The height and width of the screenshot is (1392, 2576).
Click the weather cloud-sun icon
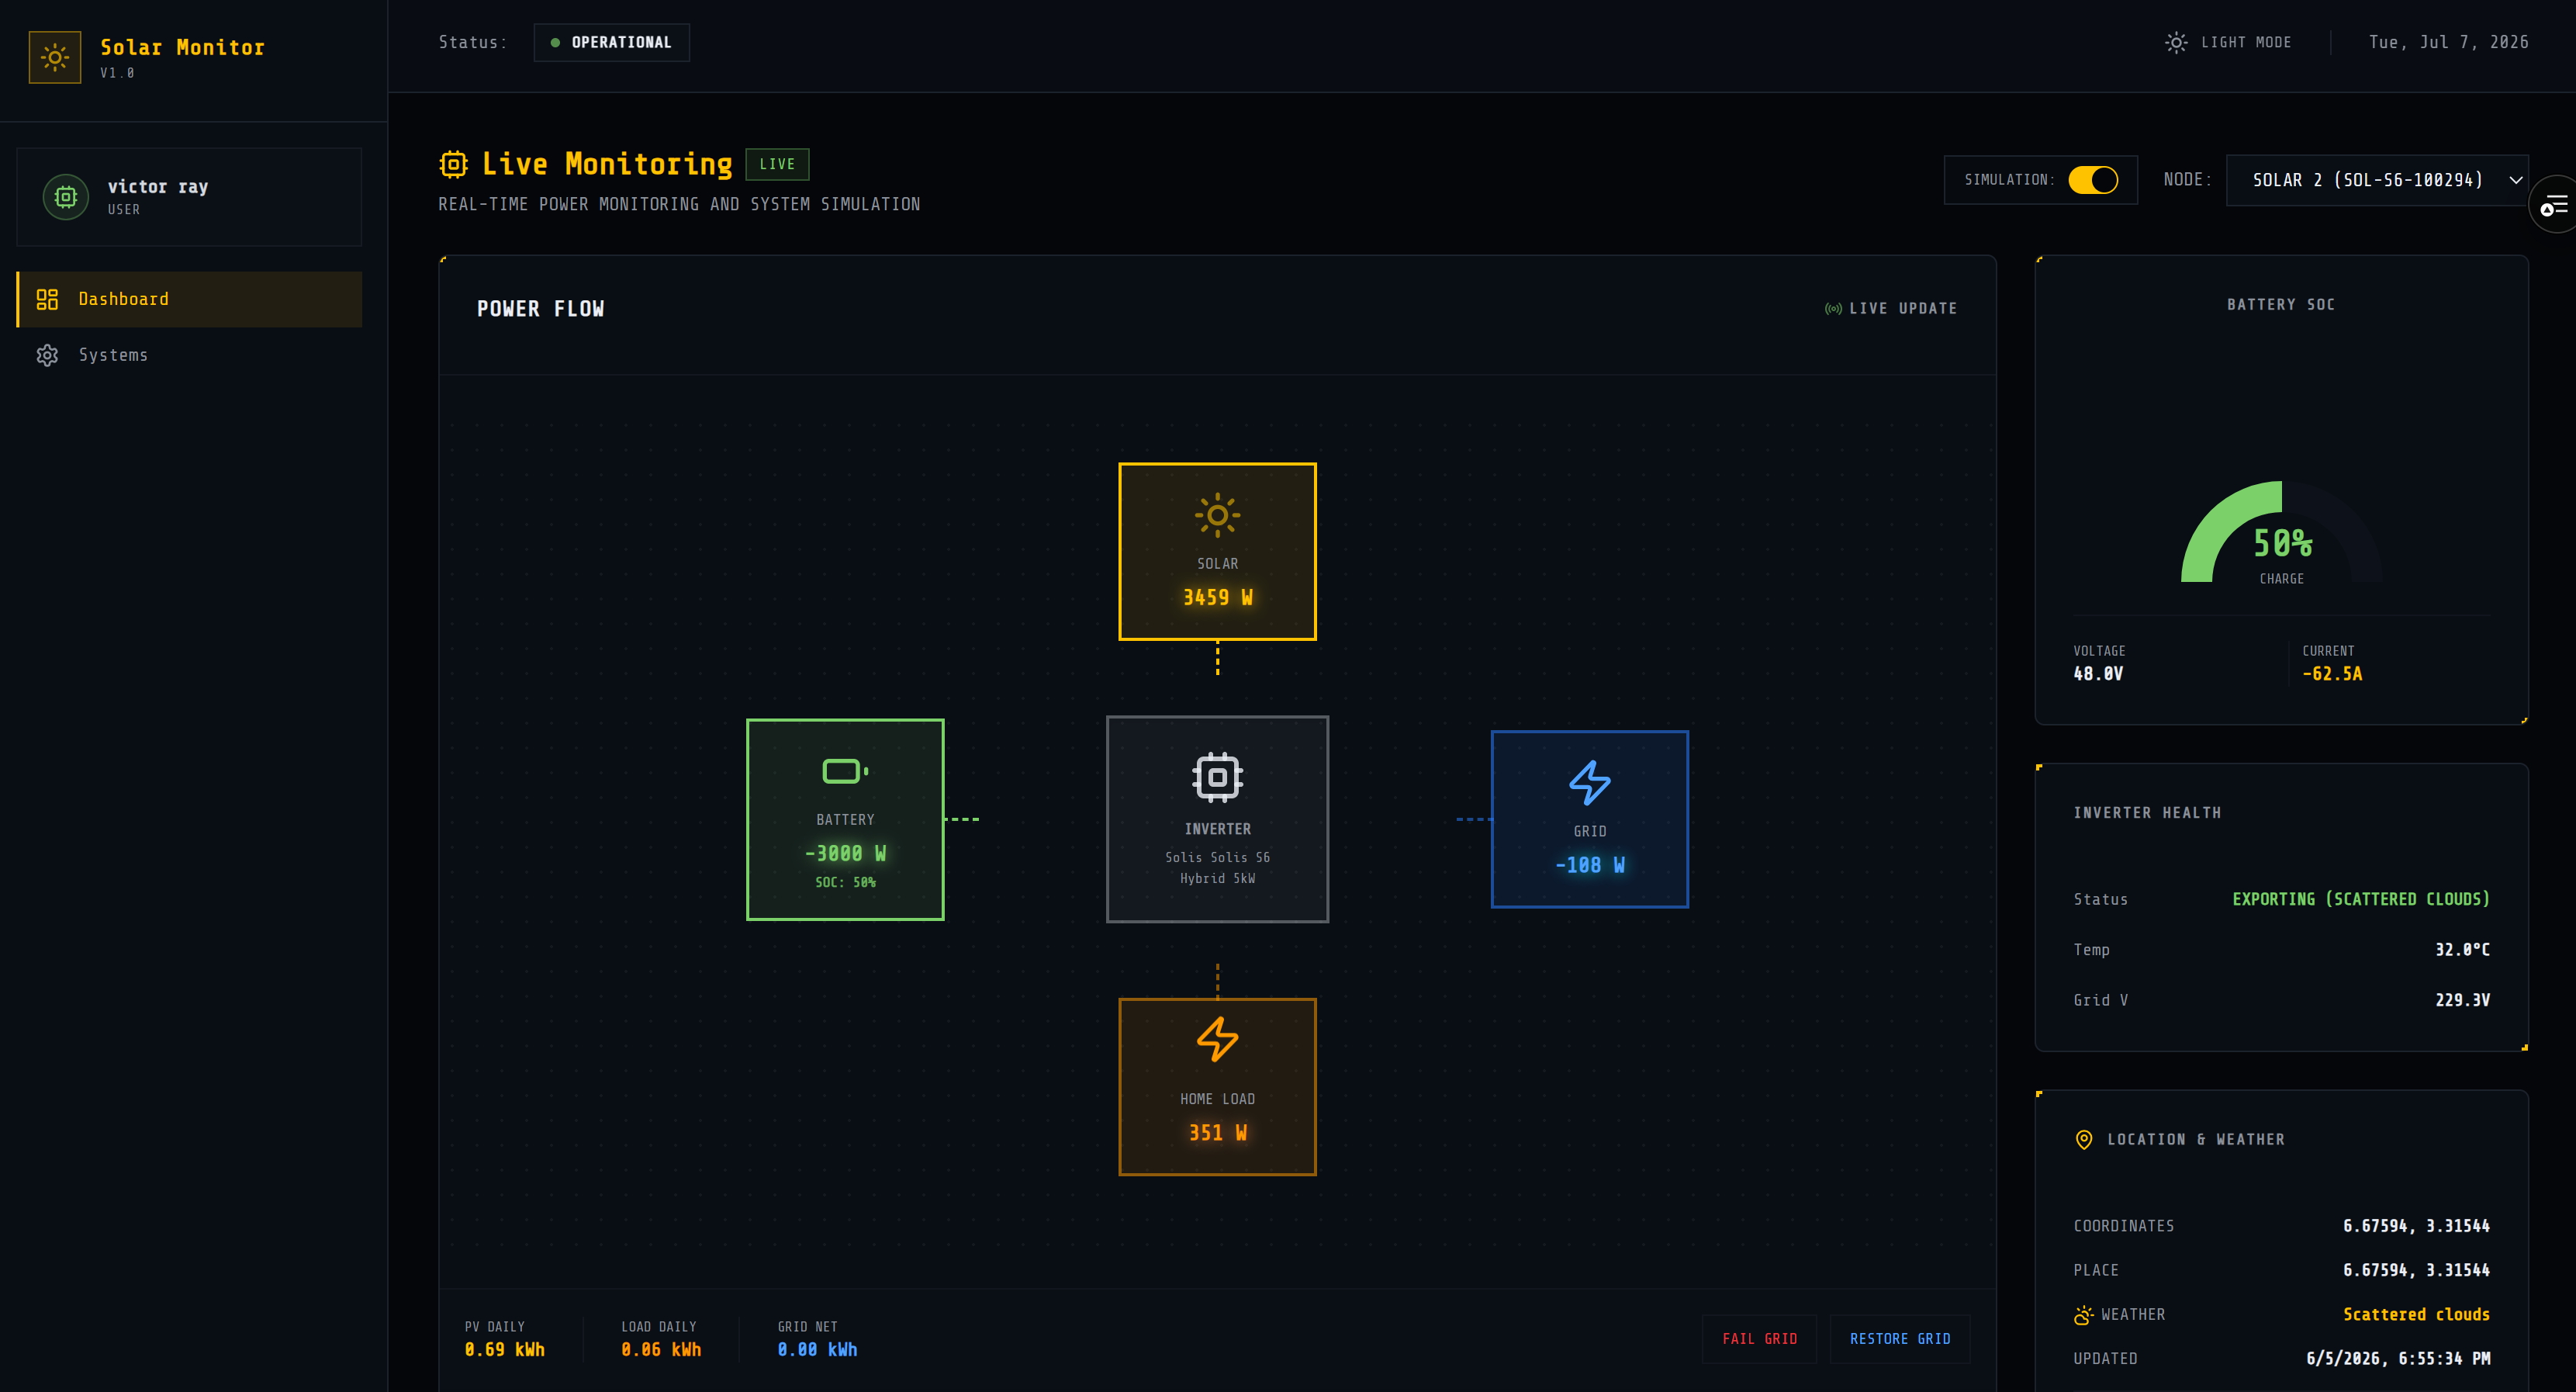pyautogui.click(x=2083, y=1315)
